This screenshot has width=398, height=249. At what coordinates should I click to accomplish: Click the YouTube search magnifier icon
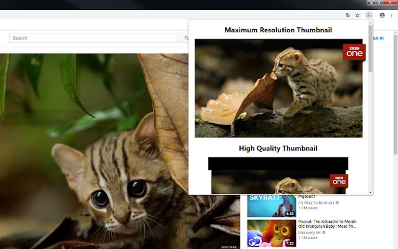(186, 38)
